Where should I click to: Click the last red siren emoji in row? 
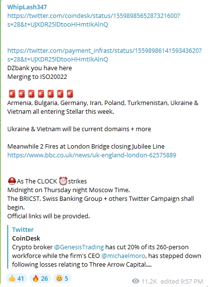[69, 94]
